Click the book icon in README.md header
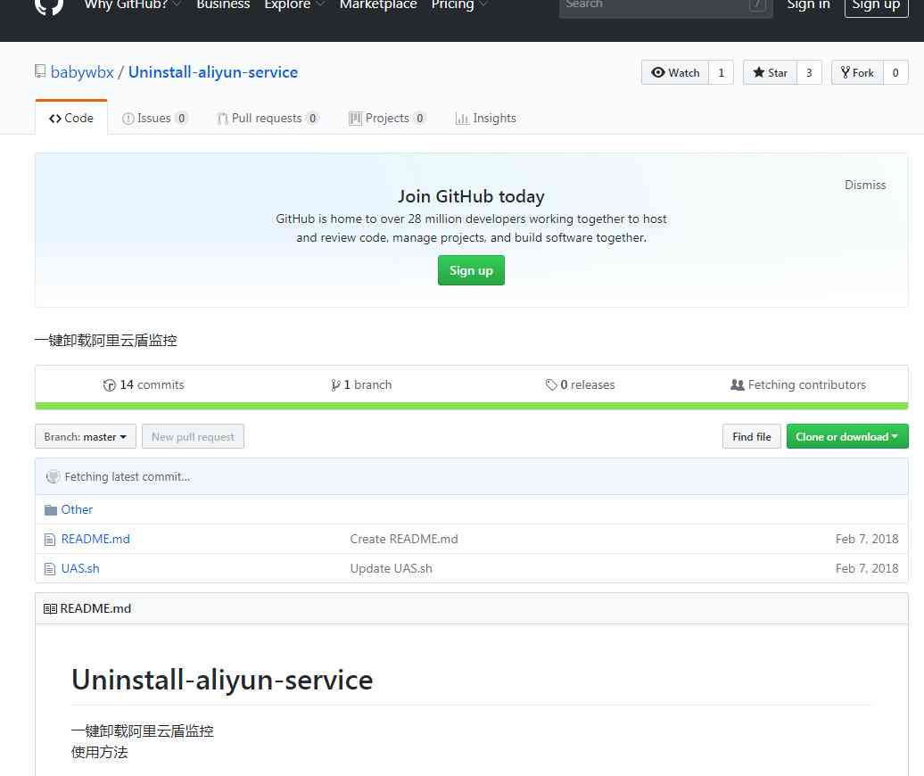Screen dimensions: 924x776 50,608
